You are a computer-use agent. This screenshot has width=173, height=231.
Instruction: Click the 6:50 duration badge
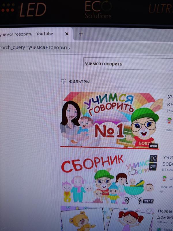154,146
